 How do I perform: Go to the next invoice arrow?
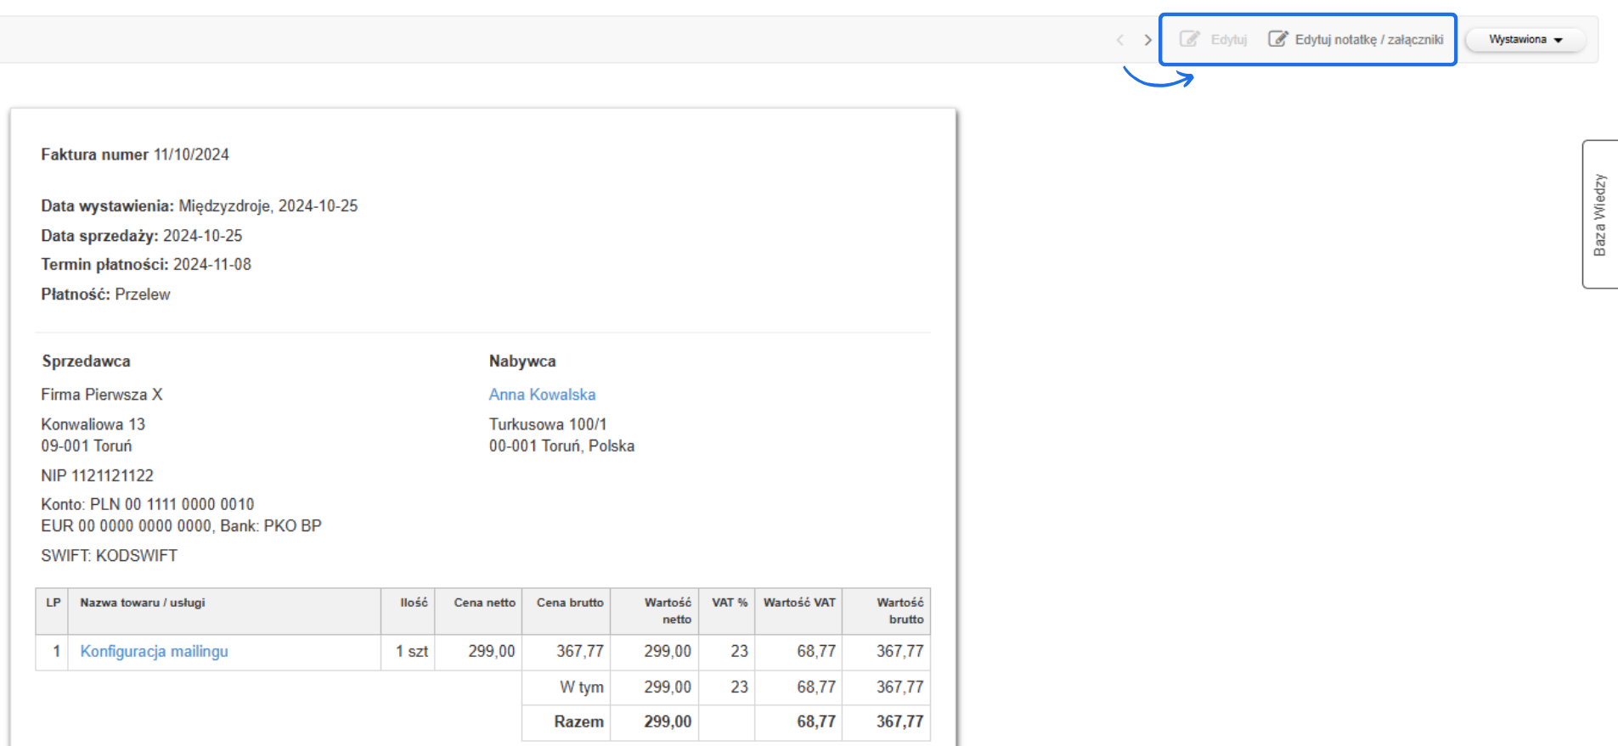click(1147, 40)
